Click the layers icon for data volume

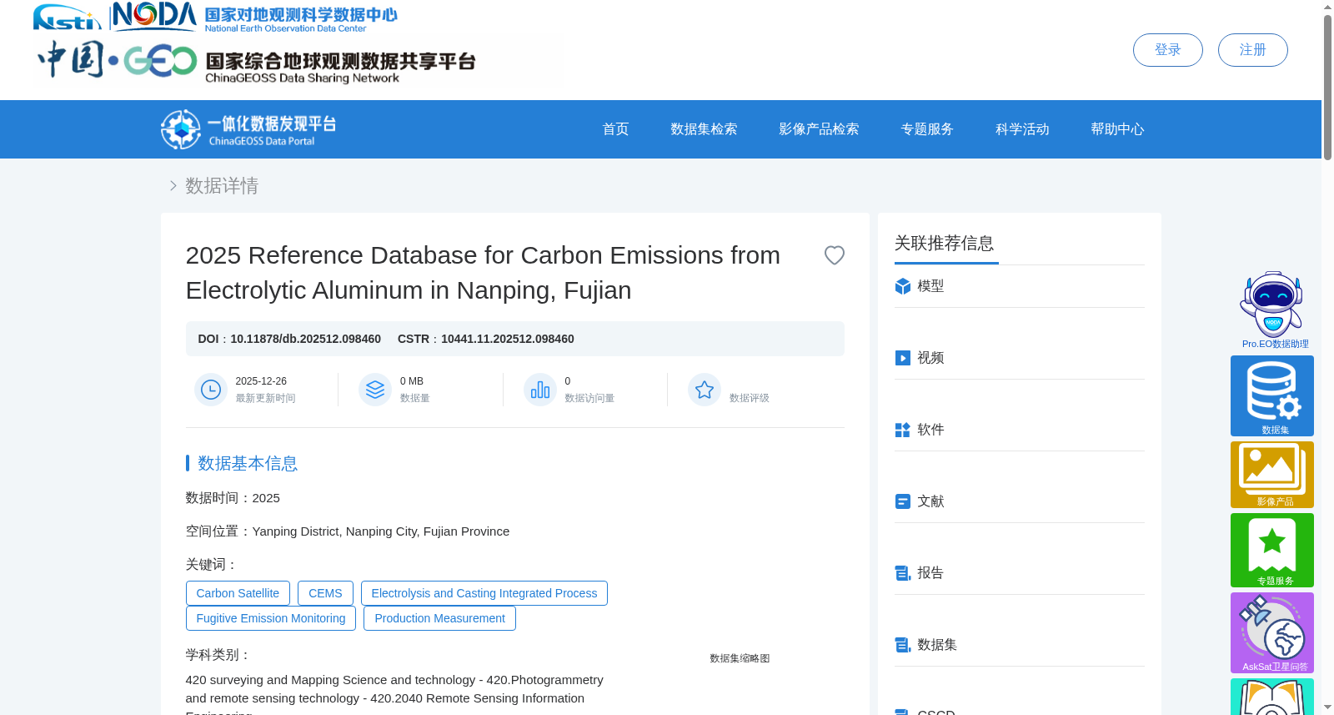point(375,390)
